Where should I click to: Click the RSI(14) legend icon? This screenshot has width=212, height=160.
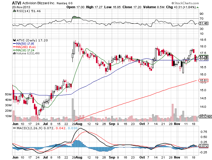click(14, 11)
